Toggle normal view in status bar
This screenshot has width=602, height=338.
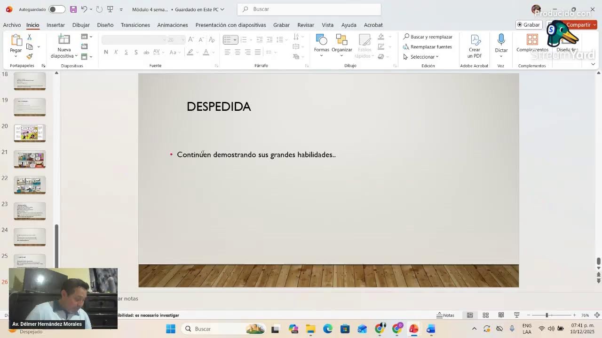tap(470, 315)
